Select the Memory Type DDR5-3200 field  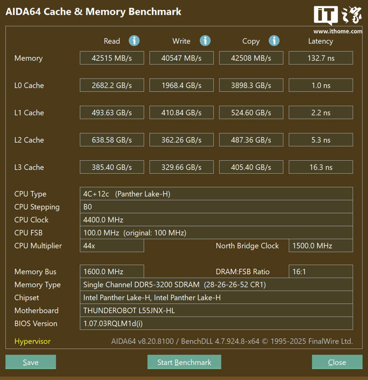click(x=216, y=284)
